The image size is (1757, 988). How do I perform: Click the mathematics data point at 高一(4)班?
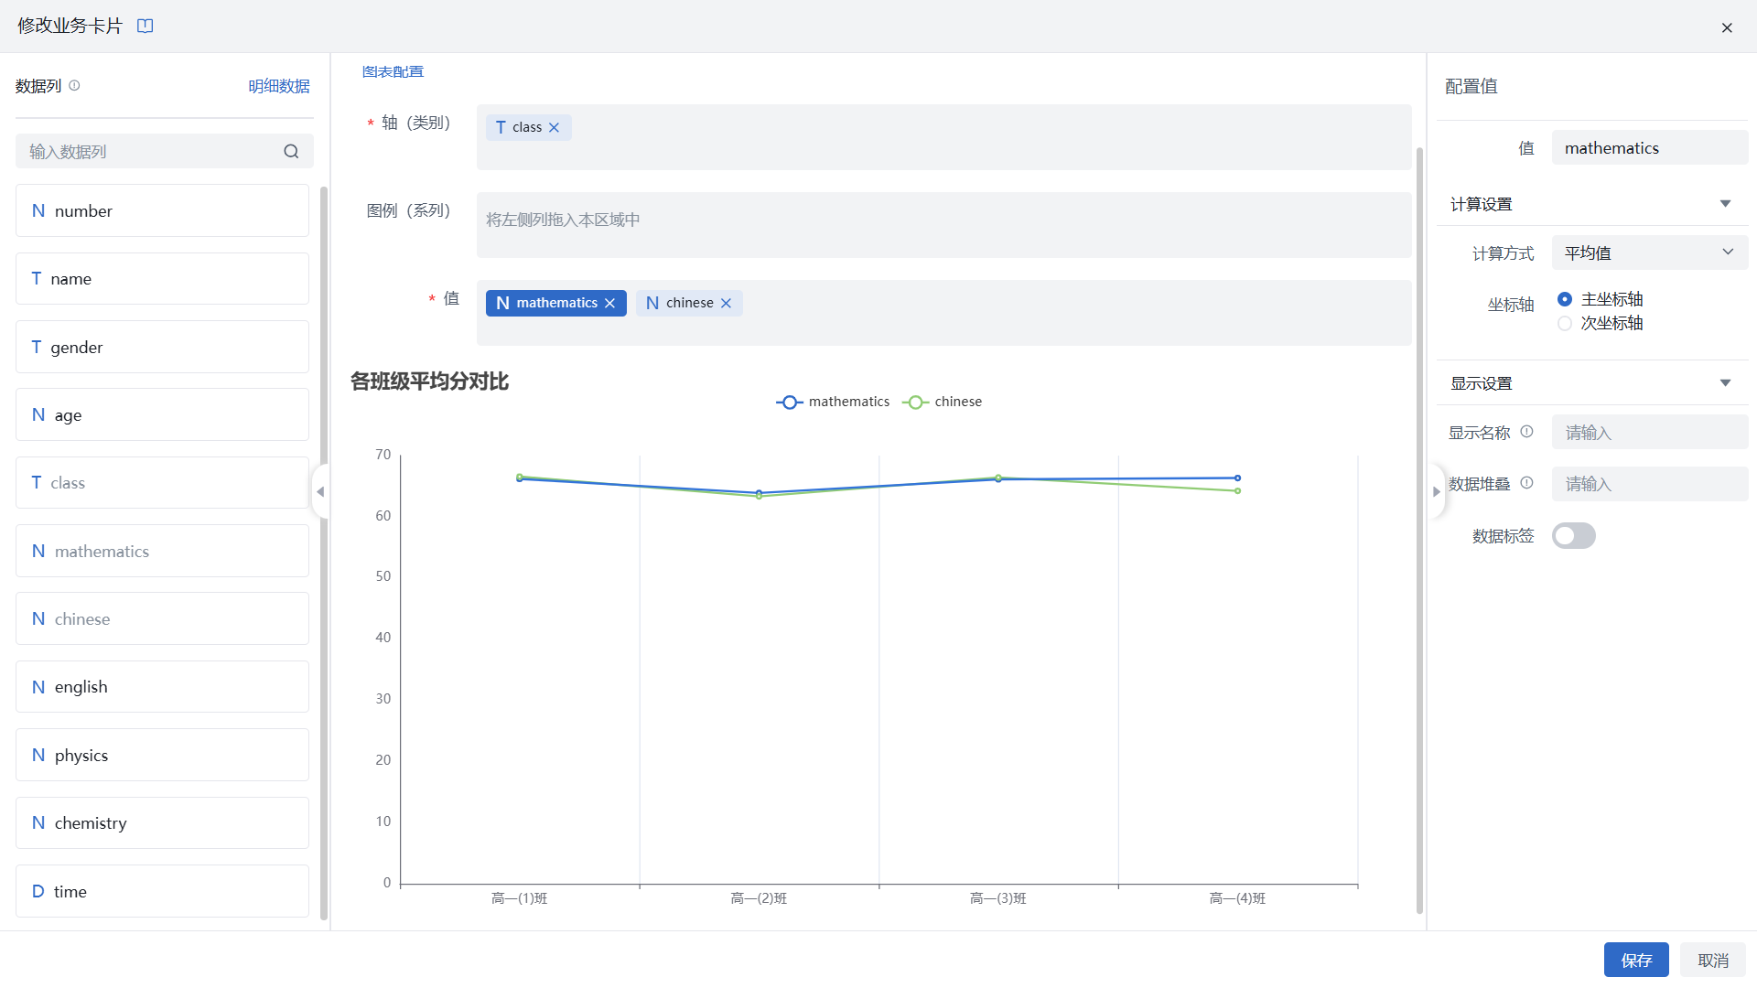point(1237,478)
